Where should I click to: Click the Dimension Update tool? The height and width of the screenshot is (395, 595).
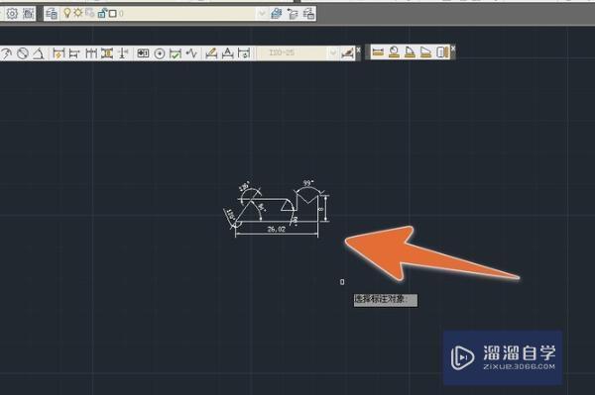click(243, 53)
